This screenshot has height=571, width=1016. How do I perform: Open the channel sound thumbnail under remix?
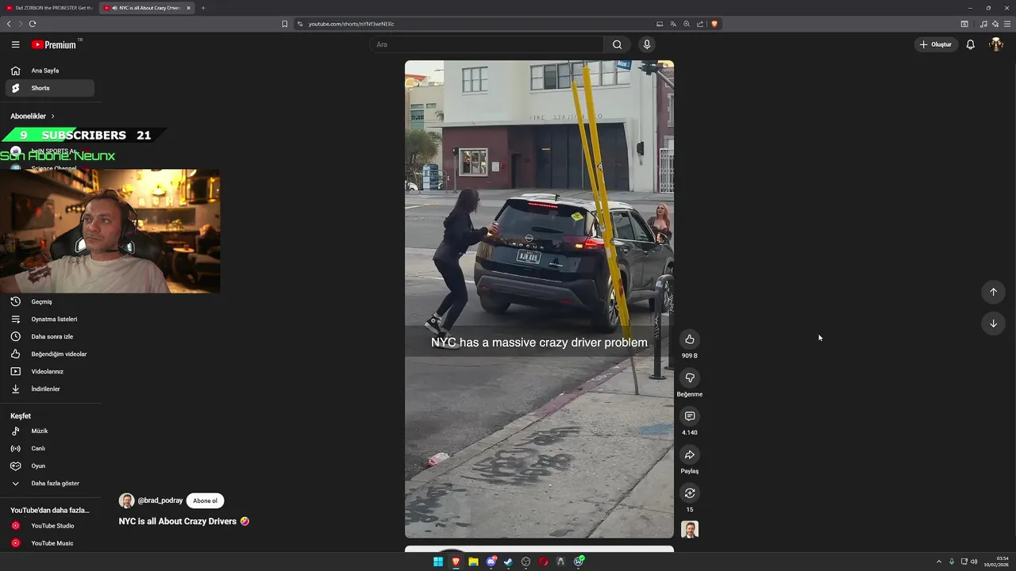690,529
